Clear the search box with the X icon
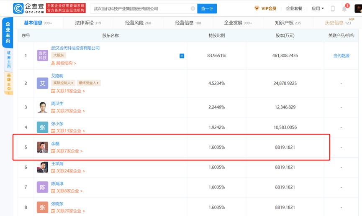The image size is (362, 216). (193, 8)
